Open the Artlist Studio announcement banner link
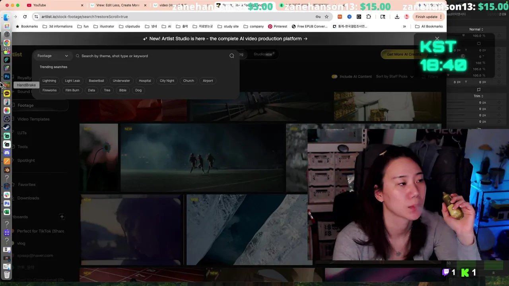The image size is (509, 286). point(225,39)
